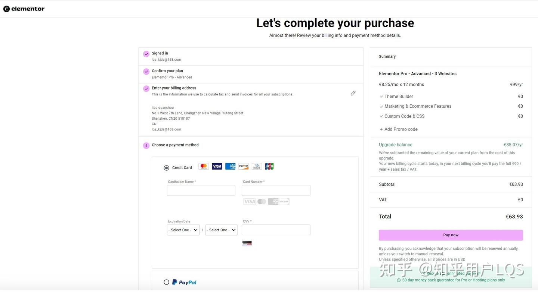Click the Marketing & Ecommerce Features row
Screen dimensions: 538x293
[x=451, y=106]
